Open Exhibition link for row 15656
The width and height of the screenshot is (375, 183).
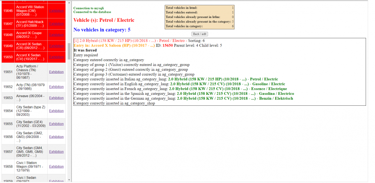pos(57,137)
